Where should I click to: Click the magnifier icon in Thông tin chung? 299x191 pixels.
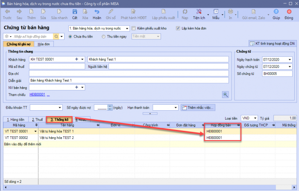tap(226, 94)
